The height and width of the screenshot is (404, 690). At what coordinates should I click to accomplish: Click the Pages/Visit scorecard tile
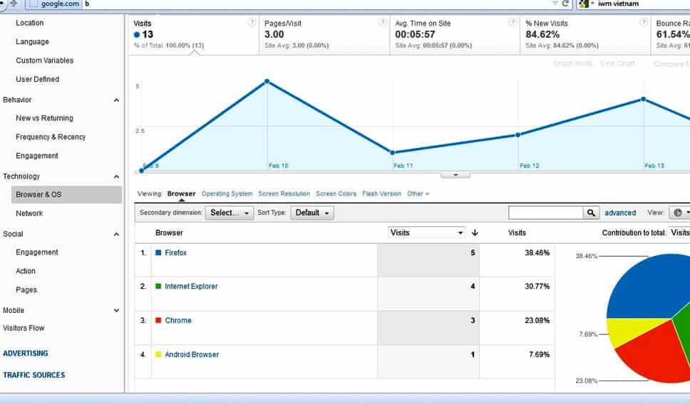point(324,35)
